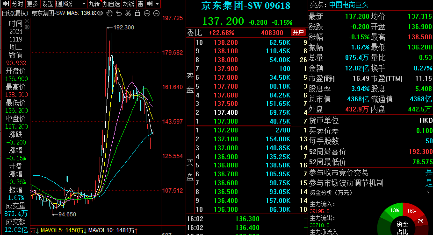Screen dimensions: 433x235
Task: Click the 参与市场波动调节机制 row
Action: point(370,183)
